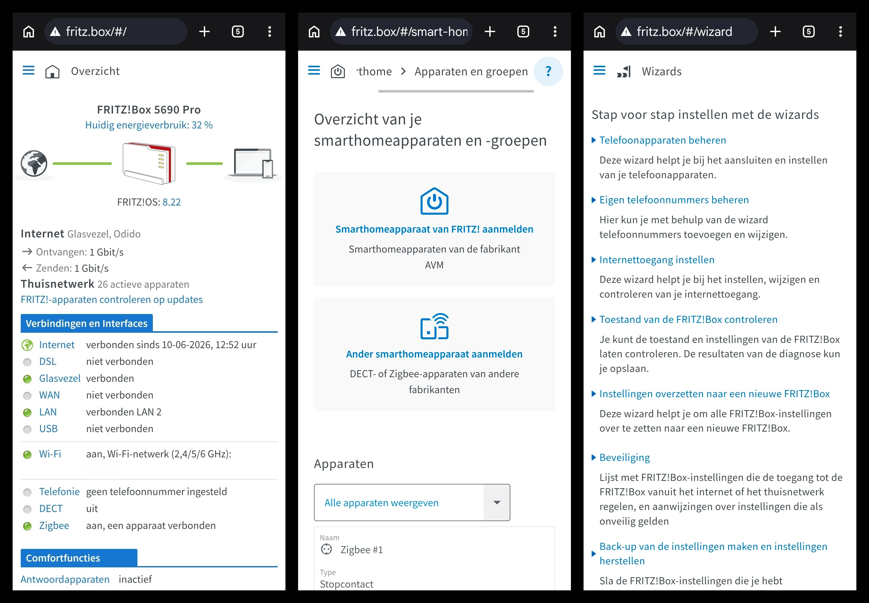
Task: Click fritz.box/#/ address bar
Action: point(115,32)
